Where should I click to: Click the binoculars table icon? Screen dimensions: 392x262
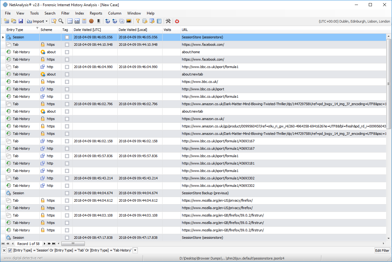[x=77, y=21]
